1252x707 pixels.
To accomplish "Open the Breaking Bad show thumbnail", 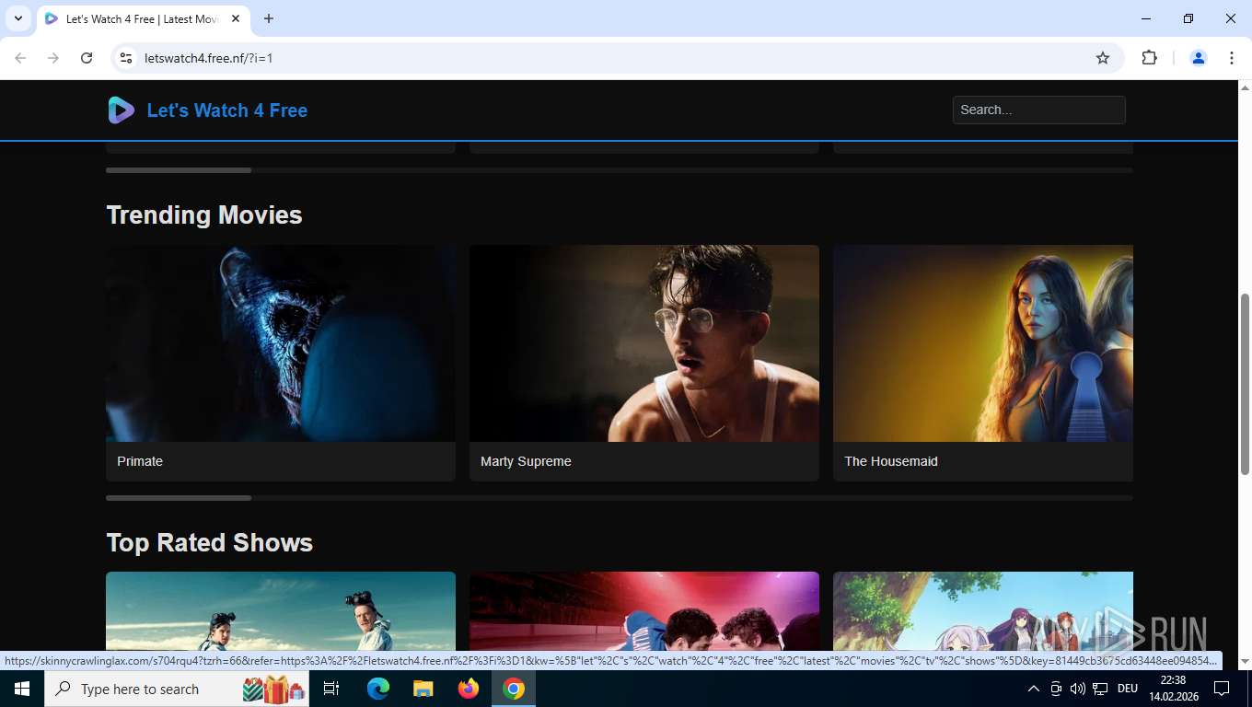I will [281, 611].
